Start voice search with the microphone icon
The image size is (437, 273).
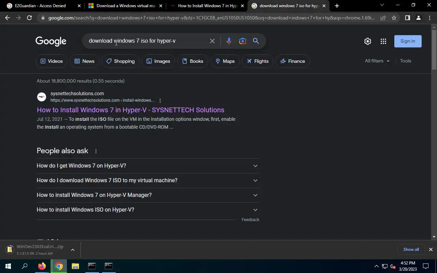point(229,41)
